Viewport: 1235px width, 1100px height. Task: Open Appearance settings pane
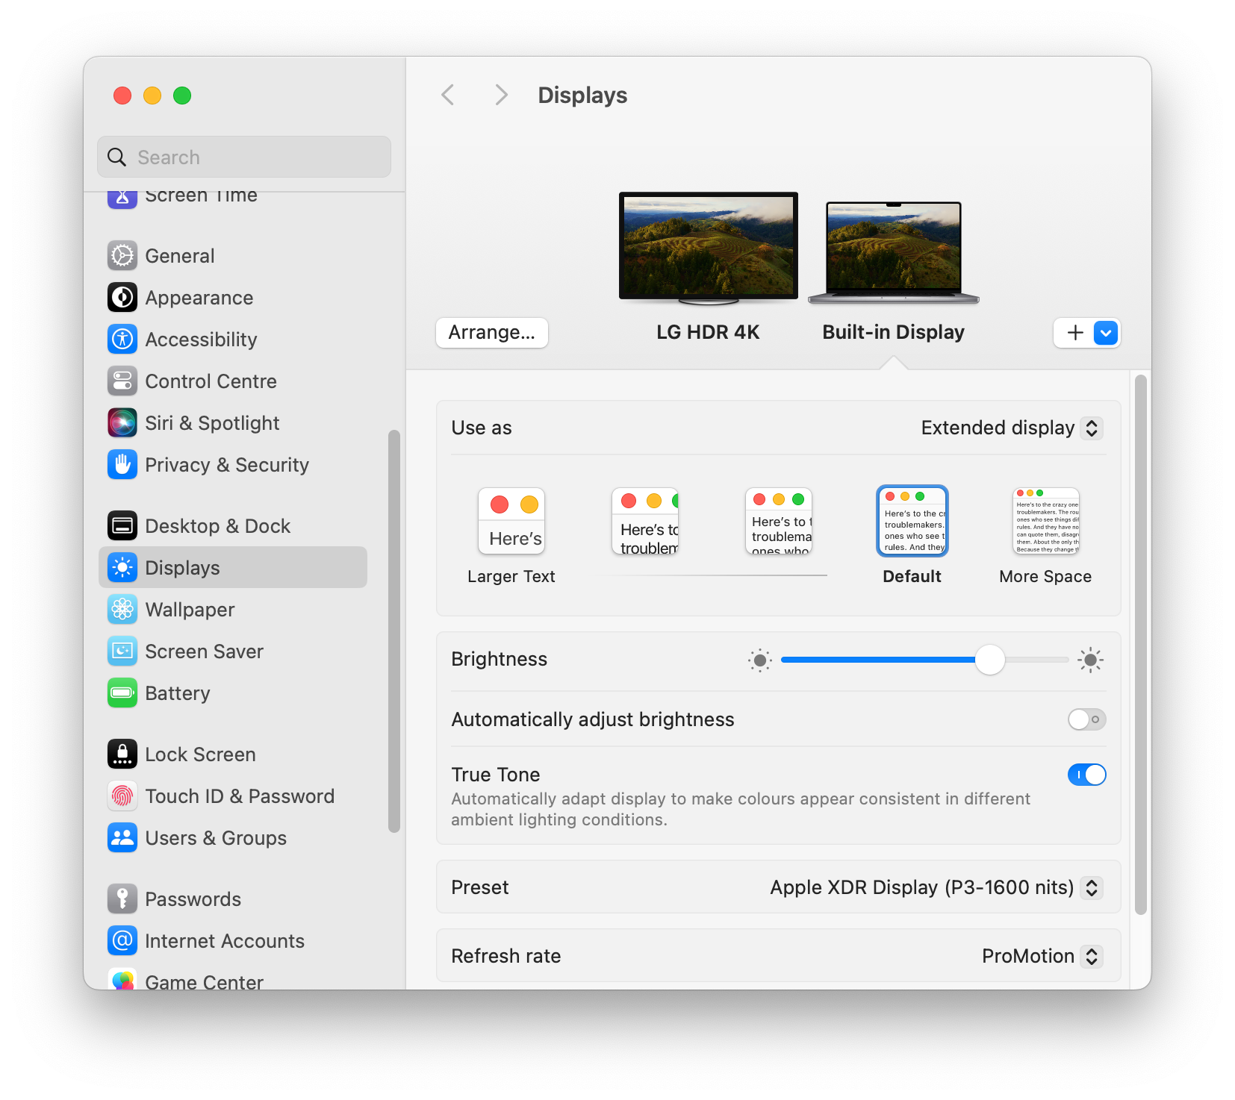[233, 298]
